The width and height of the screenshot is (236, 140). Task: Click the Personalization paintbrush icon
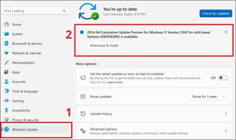[x=6, y=62]
